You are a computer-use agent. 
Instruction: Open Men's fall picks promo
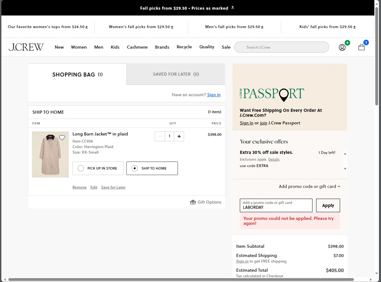(234, 27)
